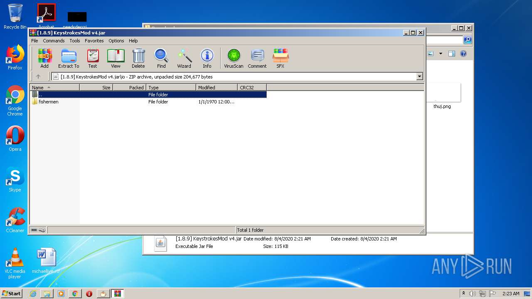Open the Commands menu
The width and height of the screenshot is (532, 299).
54,41
